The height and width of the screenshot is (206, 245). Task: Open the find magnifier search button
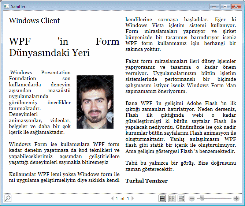tap(7, 198)
